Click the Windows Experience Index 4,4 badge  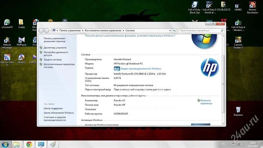(117, 69)
